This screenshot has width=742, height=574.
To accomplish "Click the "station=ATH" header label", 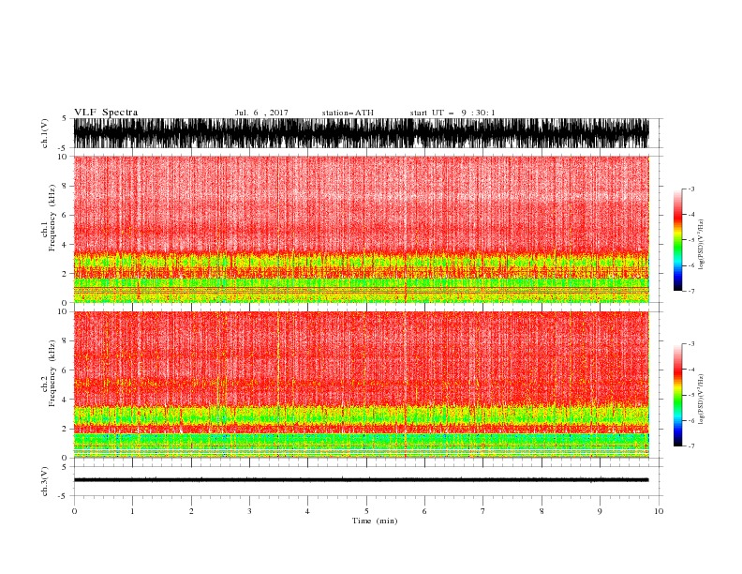I will (348, 113).
